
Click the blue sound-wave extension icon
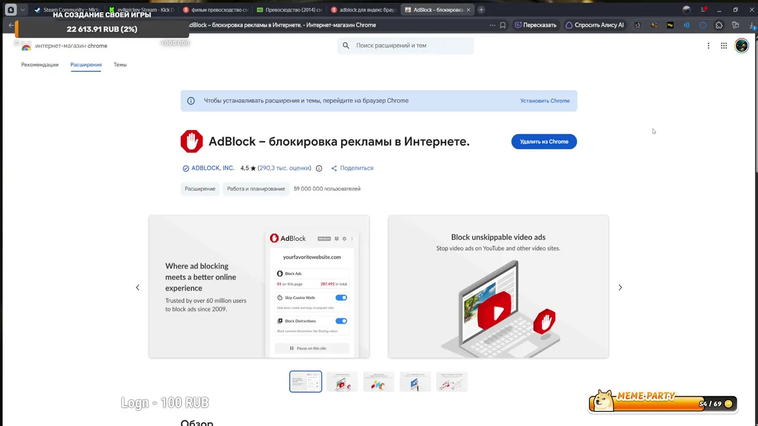(686, 25)
